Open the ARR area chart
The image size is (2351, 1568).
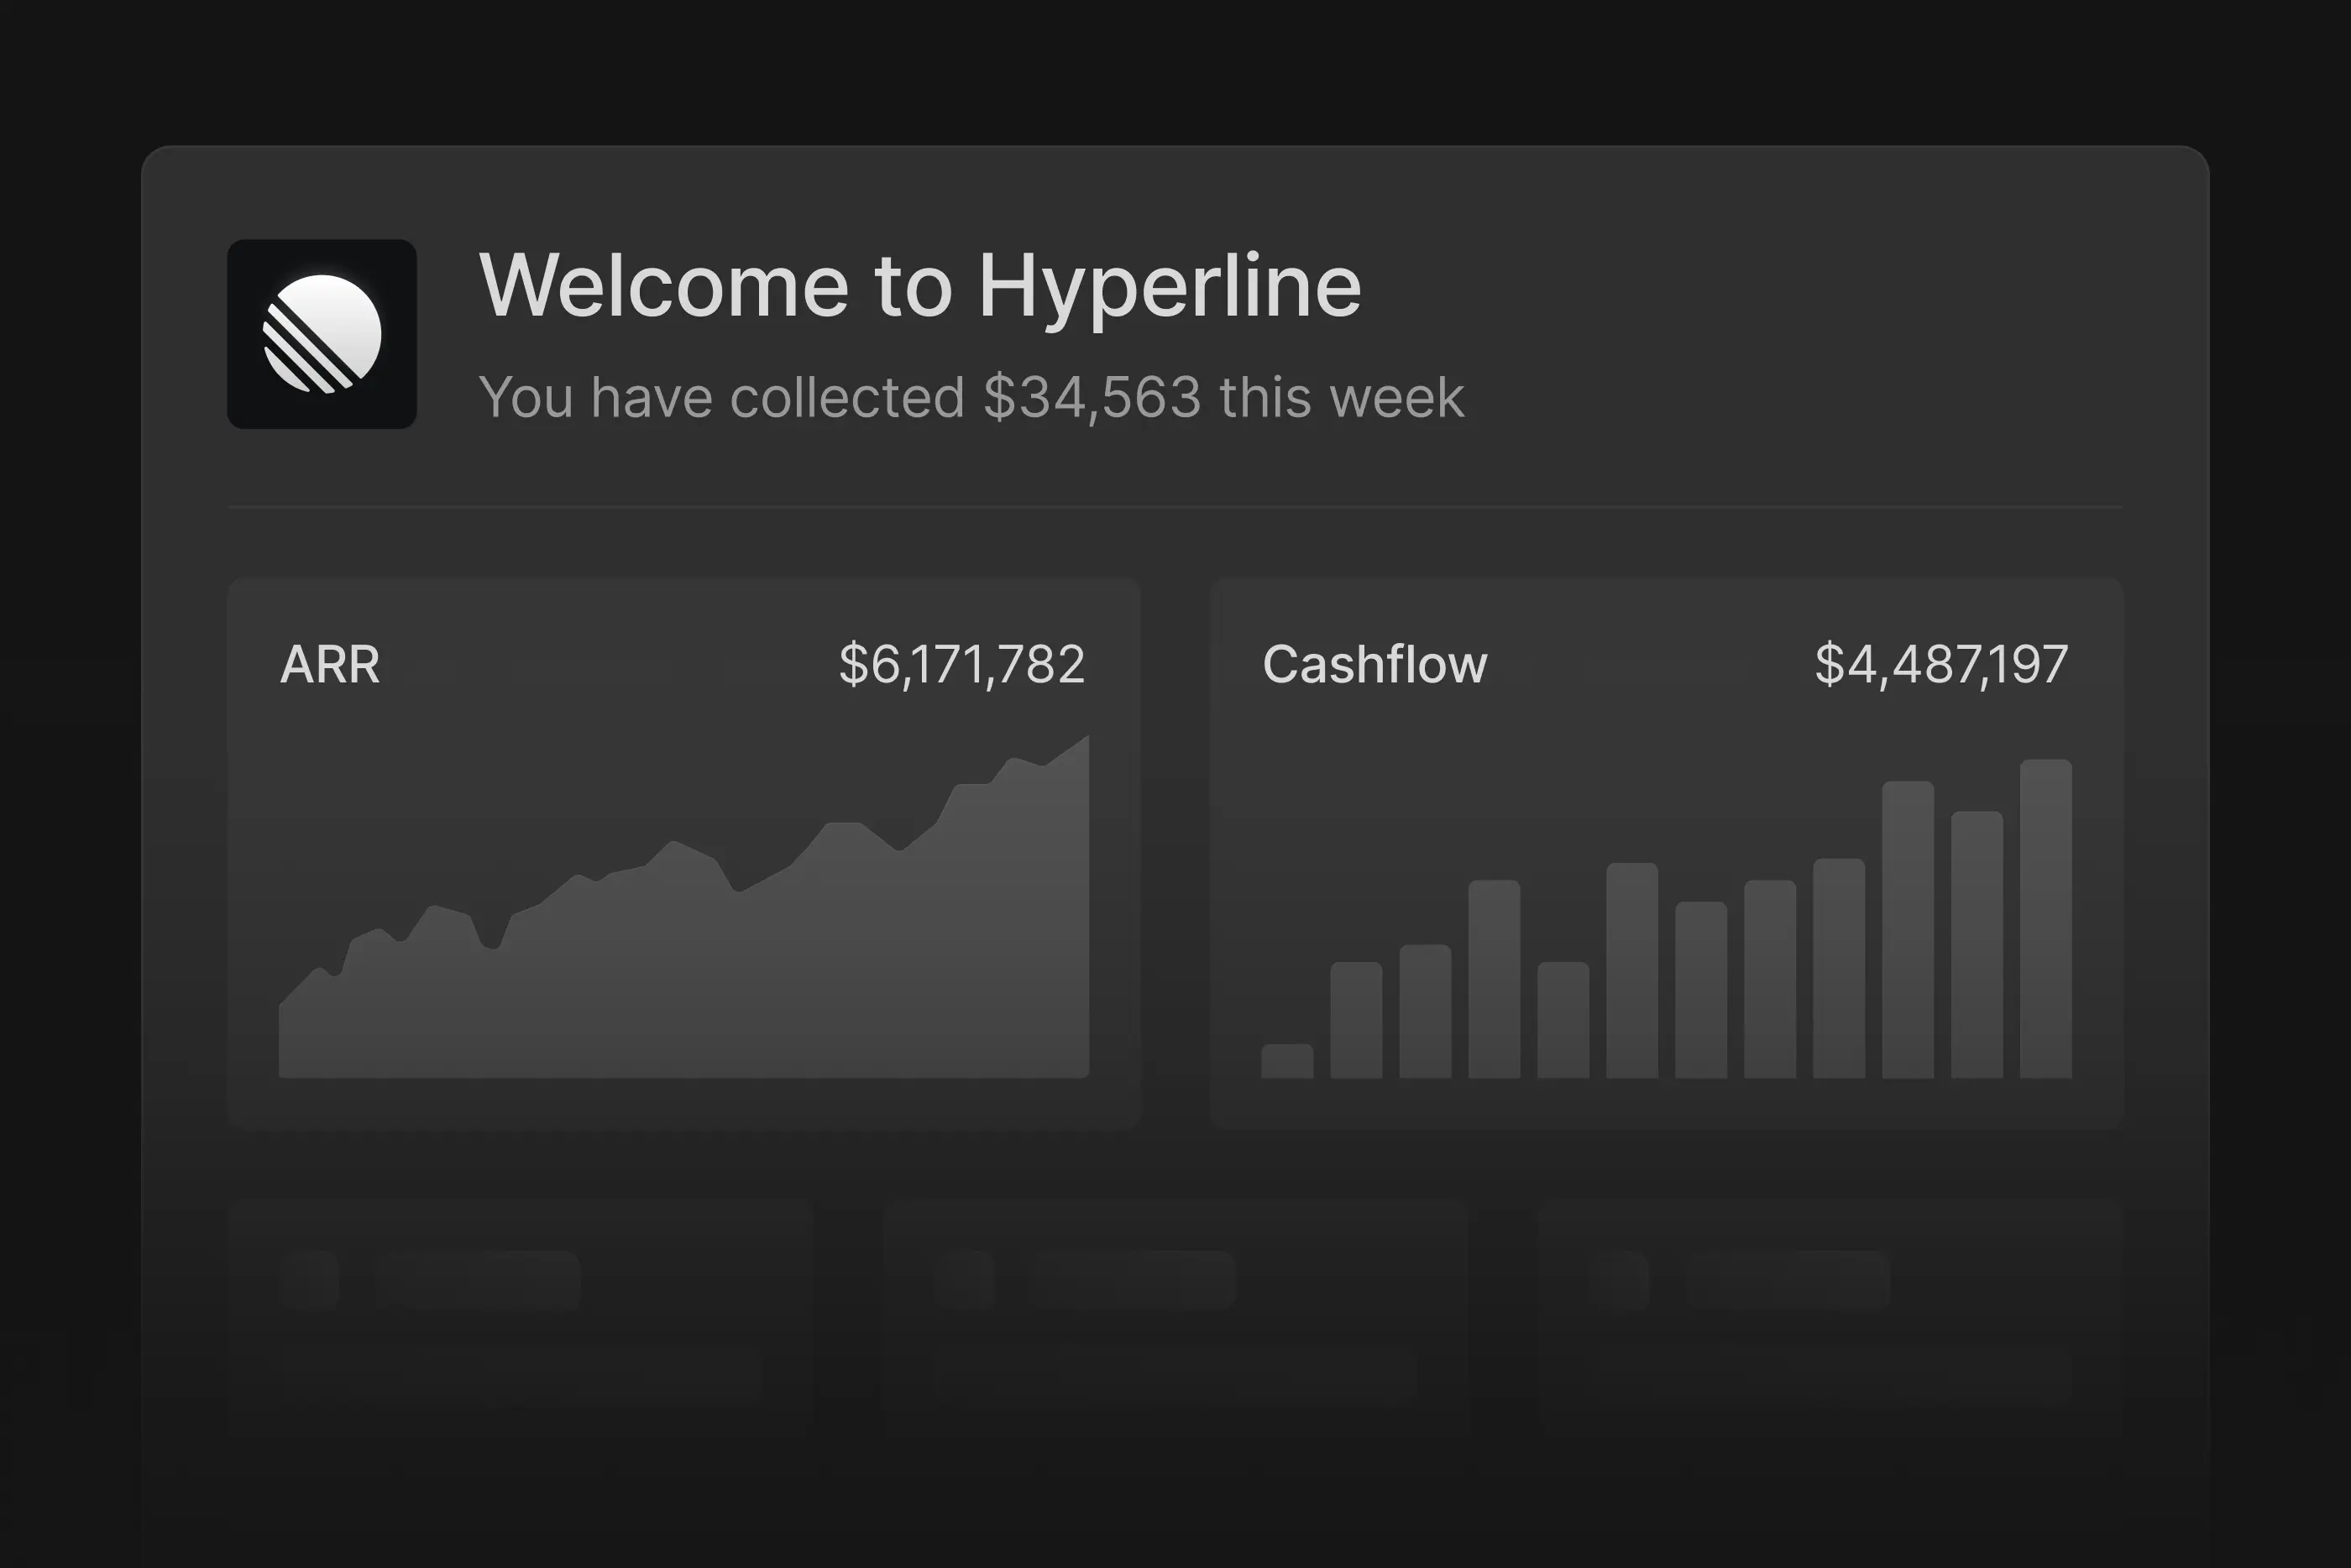point(684,907)
